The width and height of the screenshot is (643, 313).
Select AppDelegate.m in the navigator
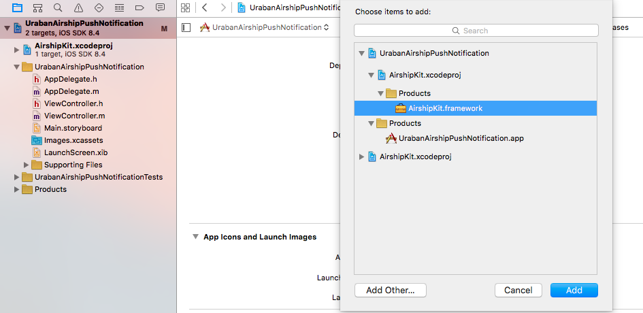[x=71, y=91]
